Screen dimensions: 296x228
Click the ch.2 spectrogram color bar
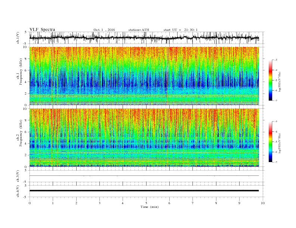tap(271, 142)
